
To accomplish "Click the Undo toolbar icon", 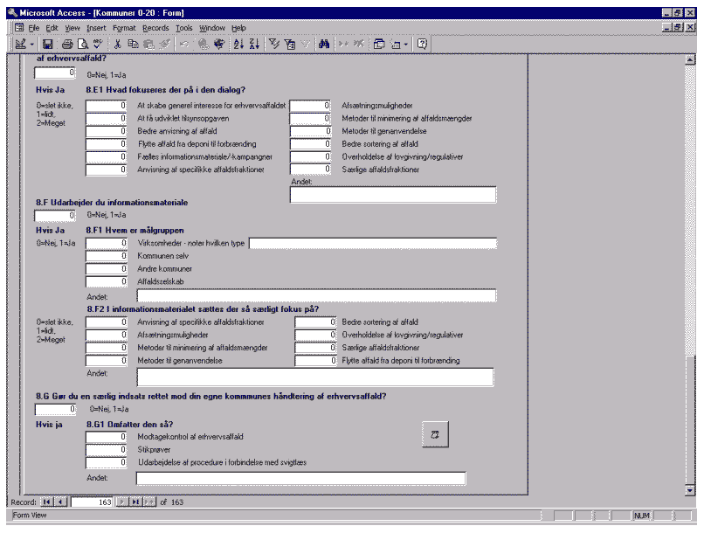I will click(x=183, y=44).
